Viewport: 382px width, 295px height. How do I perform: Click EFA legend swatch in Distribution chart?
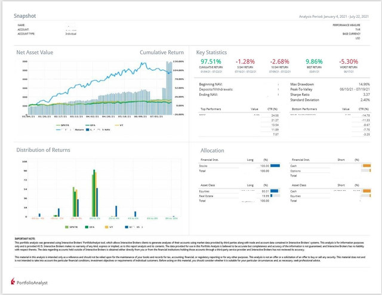[87, 227]
